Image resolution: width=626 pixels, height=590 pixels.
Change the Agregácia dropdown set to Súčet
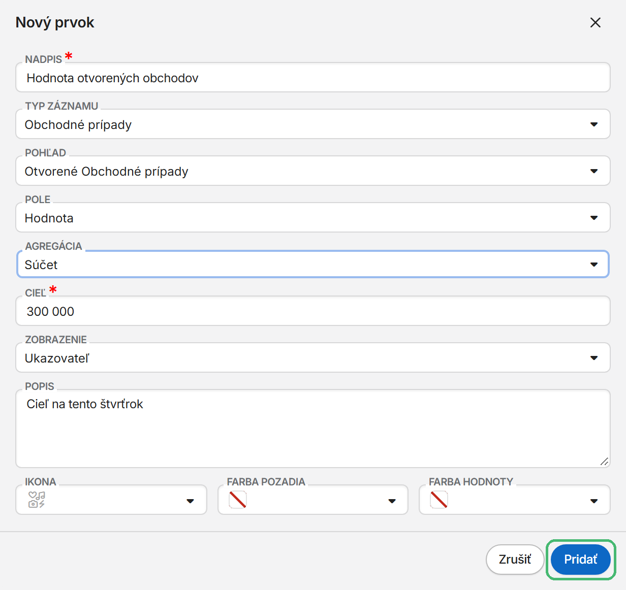(313, 265)
